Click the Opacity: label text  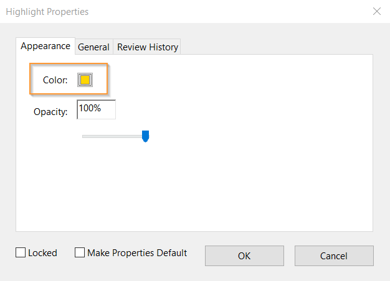[x=50, y=112]
